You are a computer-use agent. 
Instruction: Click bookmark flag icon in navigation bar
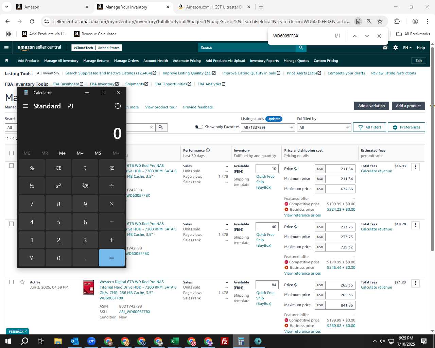click(6, 60)
